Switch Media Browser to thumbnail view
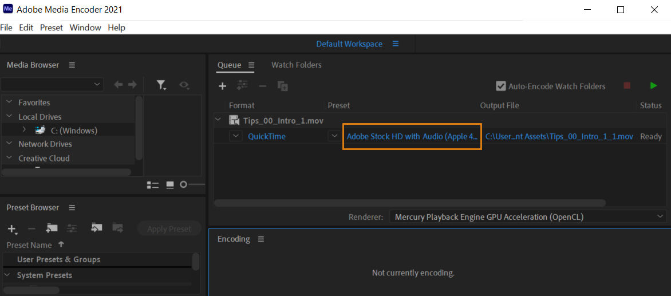671x296 pixels. 170,185
